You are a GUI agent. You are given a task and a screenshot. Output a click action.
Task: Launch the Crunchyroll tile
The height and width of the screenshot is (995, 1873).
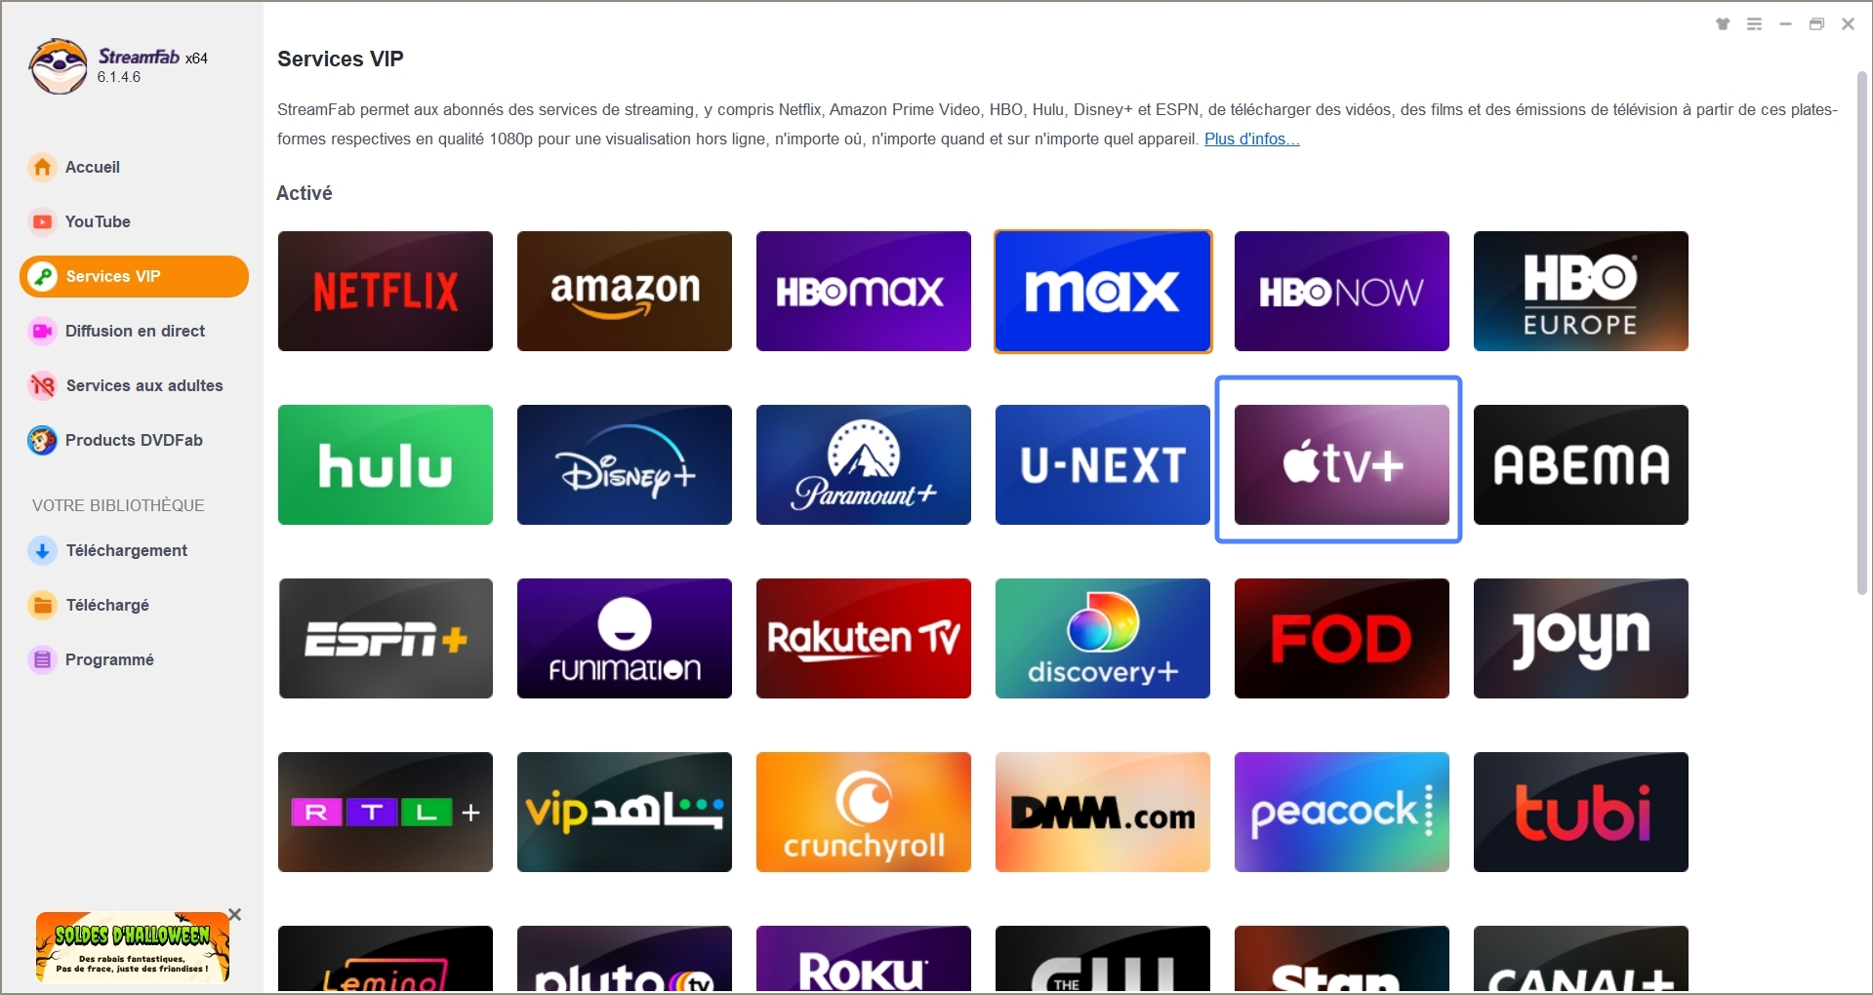tap(863, 812)
